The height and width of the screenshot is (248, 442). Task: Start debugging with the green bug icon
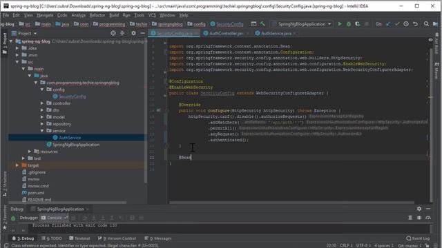[349, 24]
